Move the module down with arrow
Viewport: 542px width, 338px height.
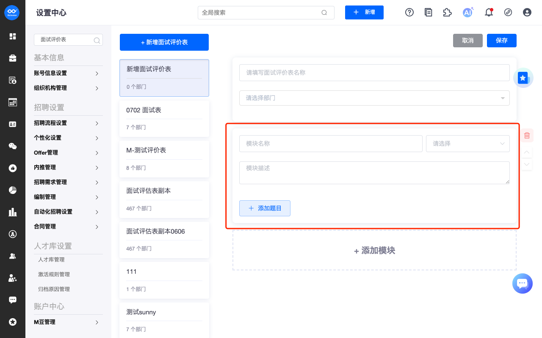click(x=527, y=164)
